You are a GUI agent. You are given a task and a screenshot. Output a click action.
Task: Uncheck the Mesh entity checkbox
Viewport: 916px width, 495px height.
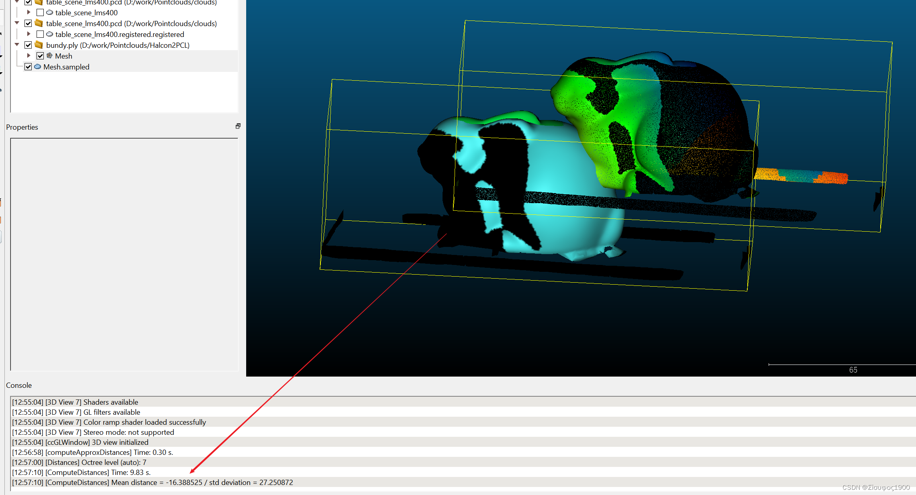[x=40, y=56]
